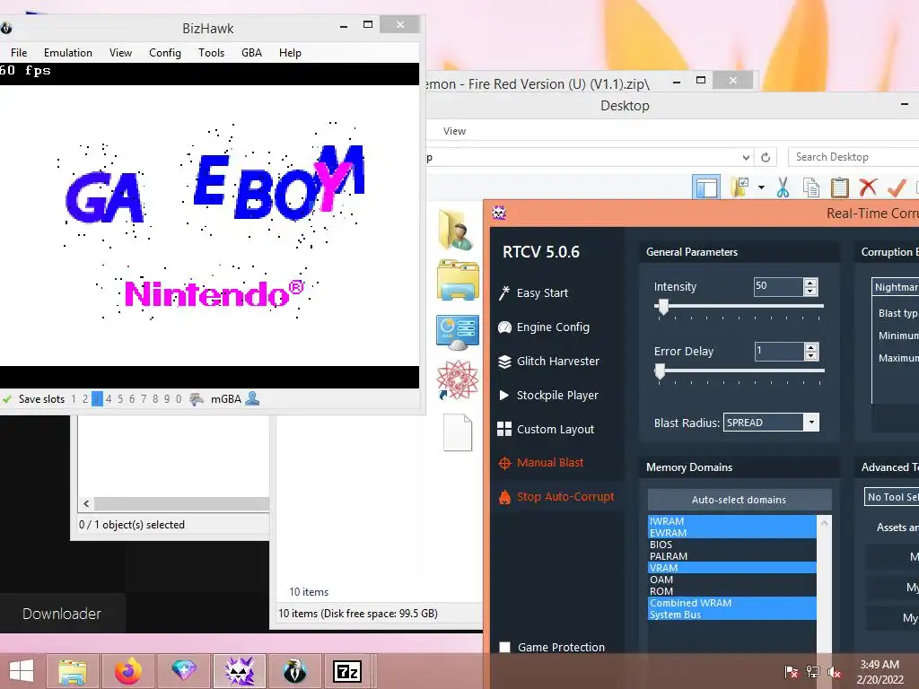Open BizHawk View menu
The image size is (919, 689).
click(120, 53)
